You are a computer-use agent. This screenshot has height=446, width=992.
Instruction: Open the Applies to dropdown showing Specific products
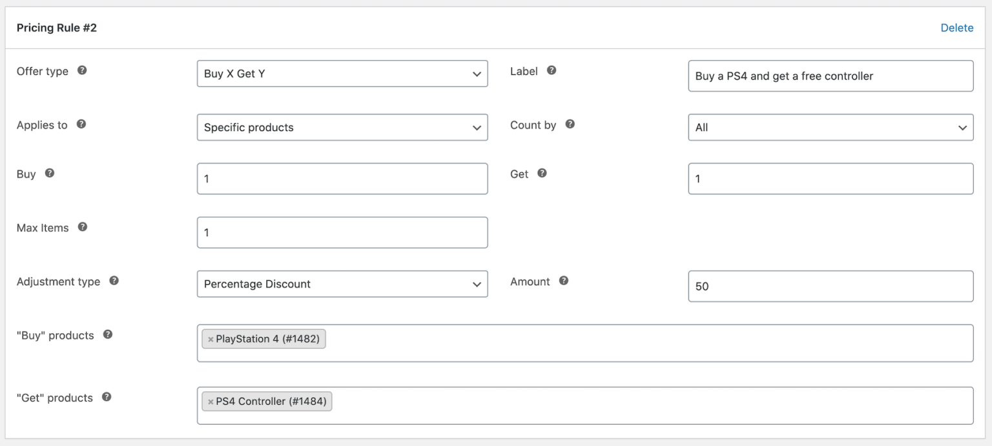coord(342,127)
